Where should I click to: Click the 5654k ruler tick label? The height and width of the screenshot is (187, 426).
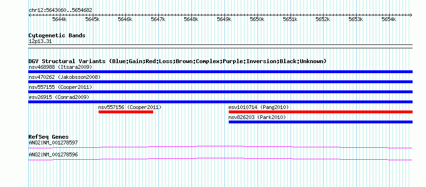point(389,20)
